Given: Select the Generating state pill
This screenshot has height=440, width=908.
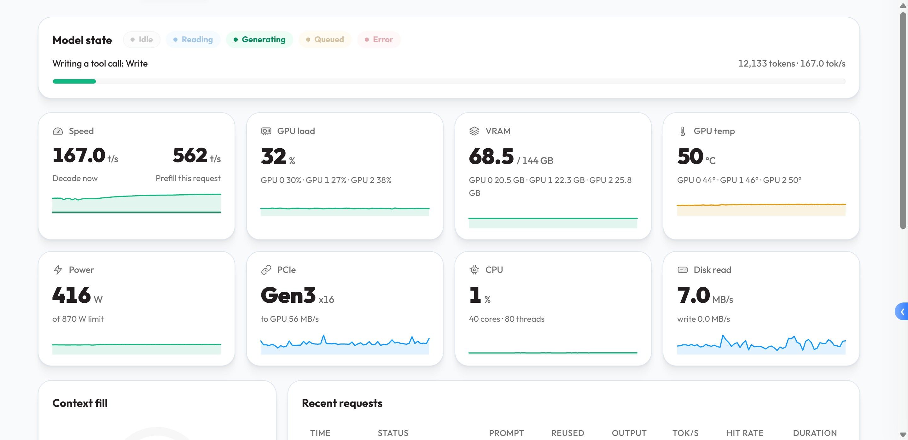Looking at the screenshot, I should 259,39.
